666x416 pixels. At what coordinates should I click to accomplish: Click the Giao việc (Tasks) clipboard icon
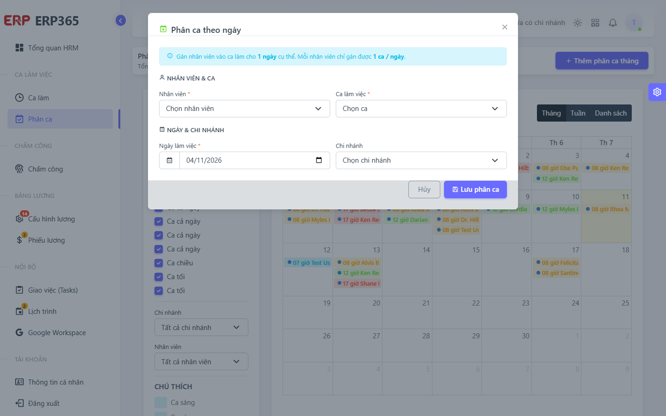click(19, 290)
